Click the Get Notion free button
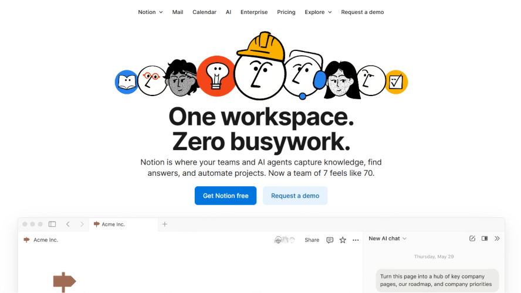This screenshot has height=293, width=521. click(225, 196)
